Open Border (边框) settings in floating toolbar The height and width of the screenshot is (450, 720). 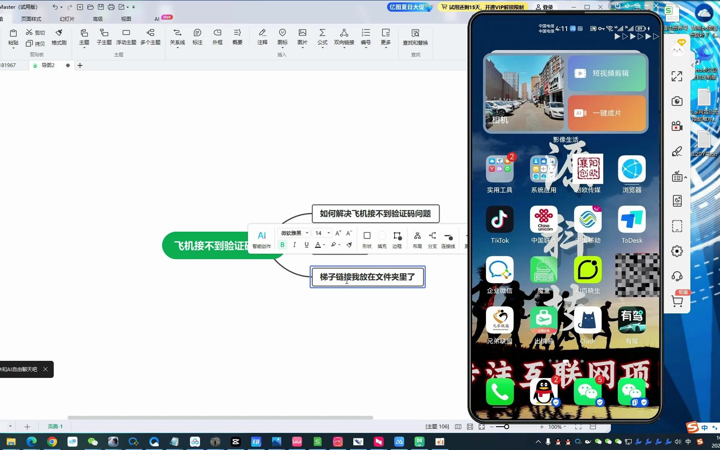(x=397, y=240)
